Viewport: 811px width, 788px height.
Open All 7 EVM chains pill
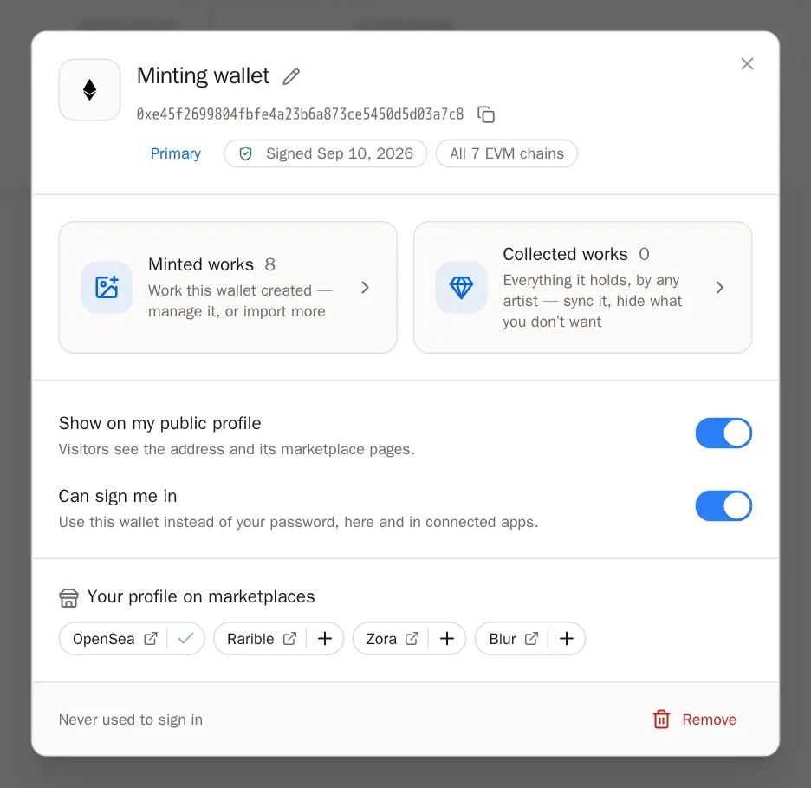pos(507,153)
